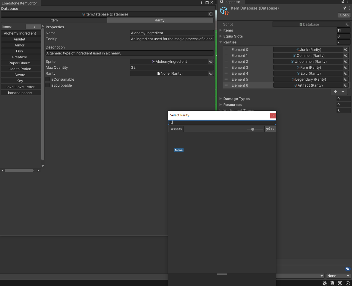Enable the isEquippable checkbox

(47, 85)
